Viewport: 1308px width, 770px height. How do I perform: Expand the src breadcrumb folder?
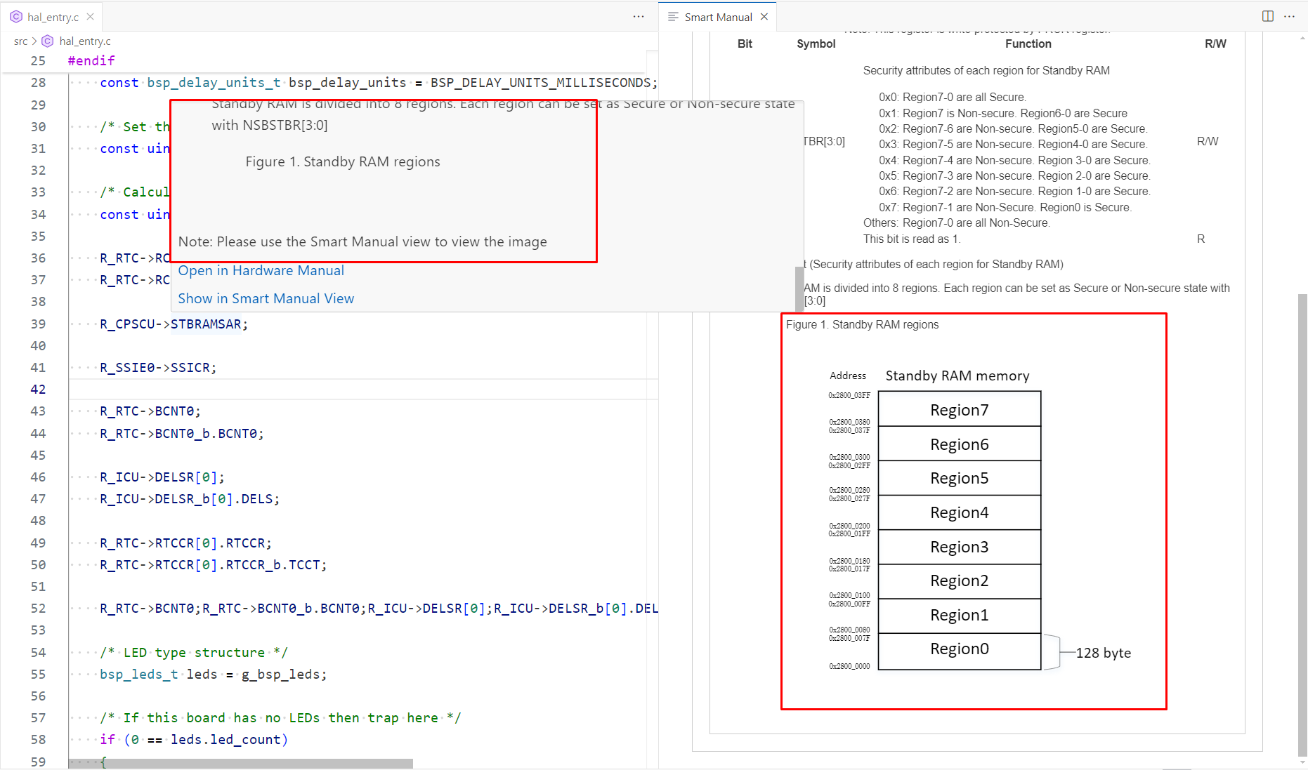[20, 41]
